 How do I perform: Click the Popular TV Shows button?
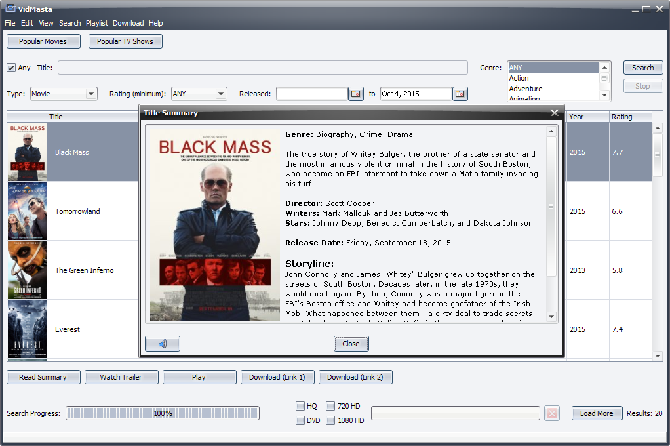(x=125, y=41)
